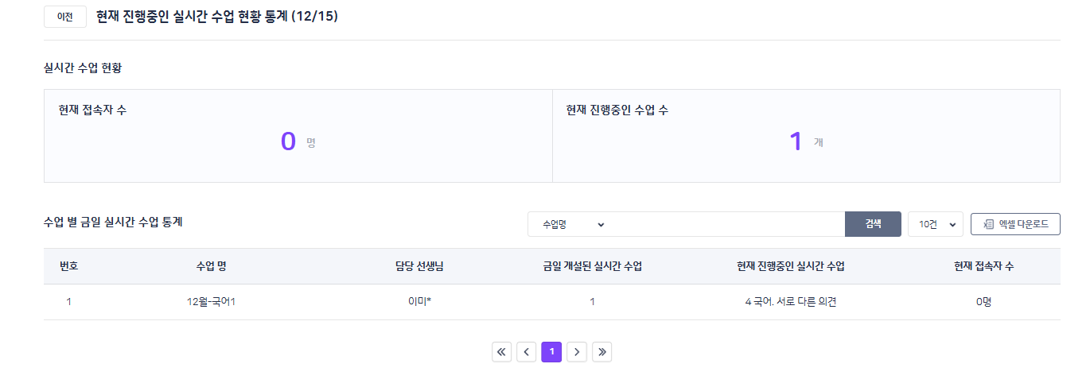
Task: Click the next page arrow icon
Action: click(x=577, y=351)
